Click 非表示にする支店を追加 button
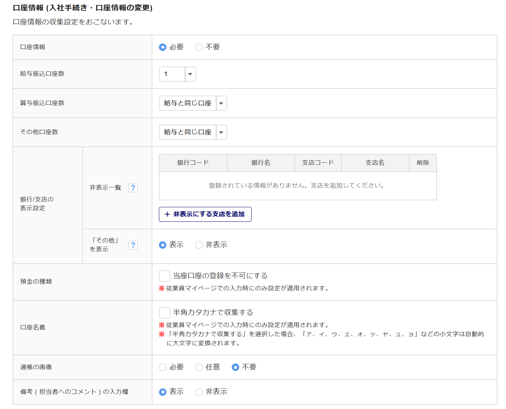Screen dimensions: 506x409 (x=205, y=214)
